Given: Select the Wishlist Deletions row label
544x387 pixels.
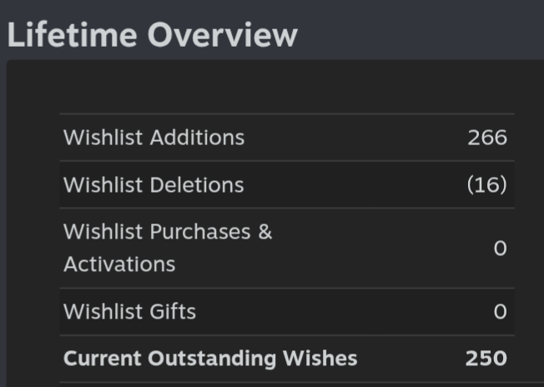Looking at the screenshot, I should [154, 184].
